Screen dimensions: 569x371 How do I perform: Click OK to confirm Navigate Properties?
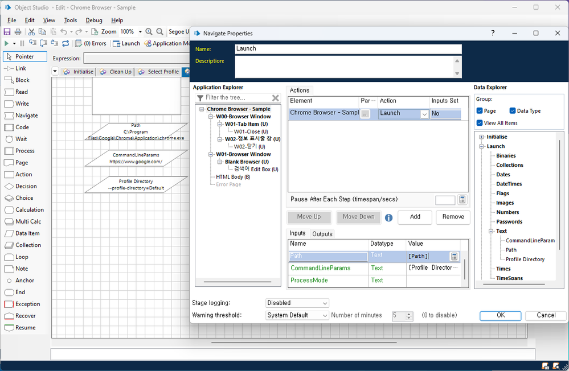pyautogui.click(x=500, y=315)
